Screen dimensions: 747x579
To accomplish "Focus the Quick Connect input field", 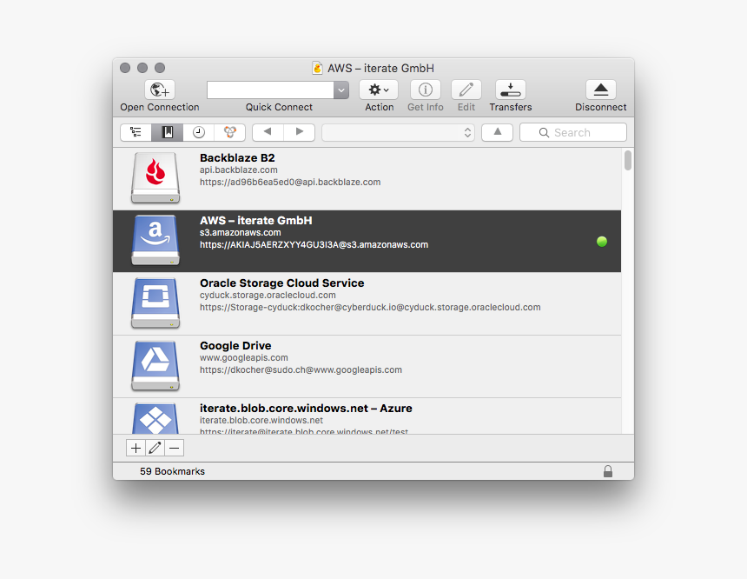I will pyautogui.click(x=270, y=90).
